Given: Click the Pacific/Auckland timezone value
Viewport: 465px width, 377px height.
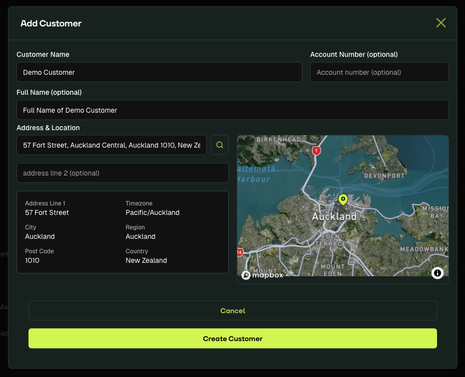Looking at the screenshot, I should coord(152,212).
